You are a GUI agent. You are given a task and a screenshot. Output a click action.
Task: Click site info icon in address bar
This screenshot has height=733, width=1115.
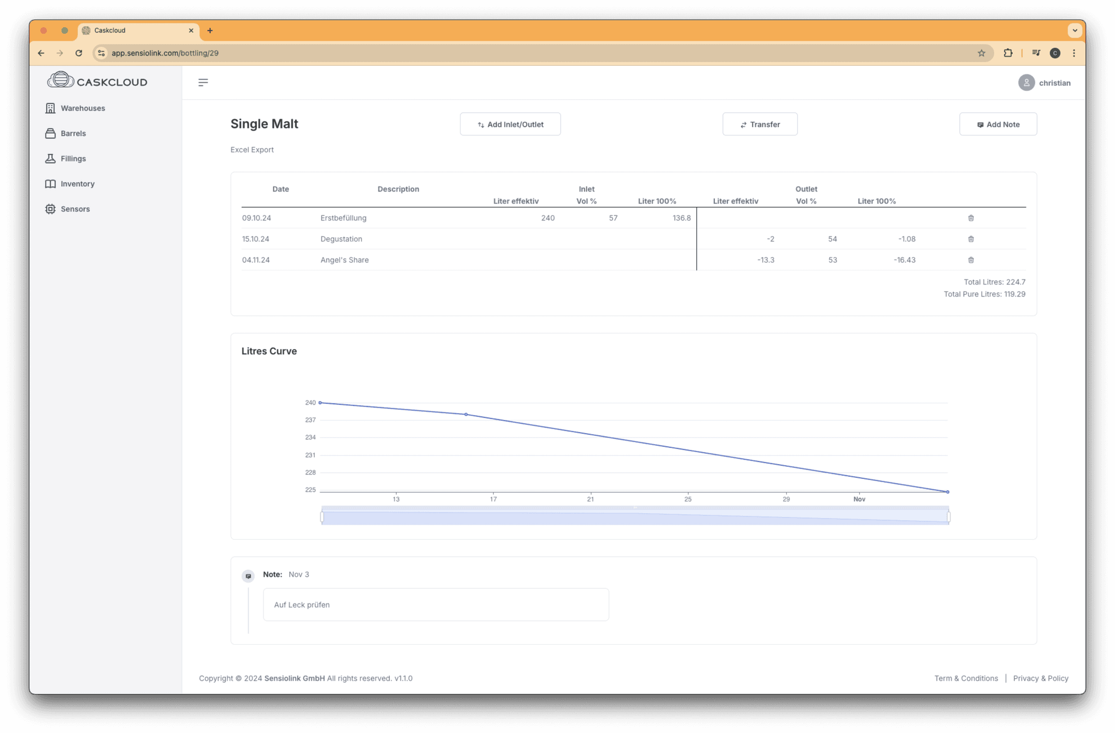click(101, 53)
